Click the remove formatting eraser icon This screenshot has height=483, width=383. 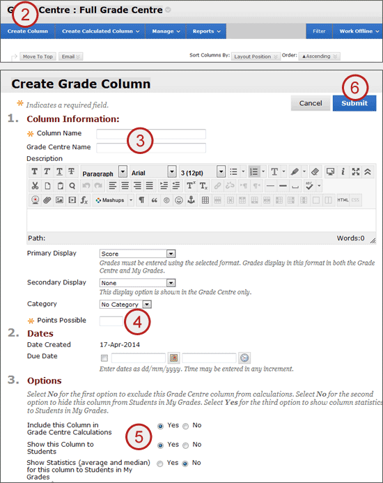[315, 171]
